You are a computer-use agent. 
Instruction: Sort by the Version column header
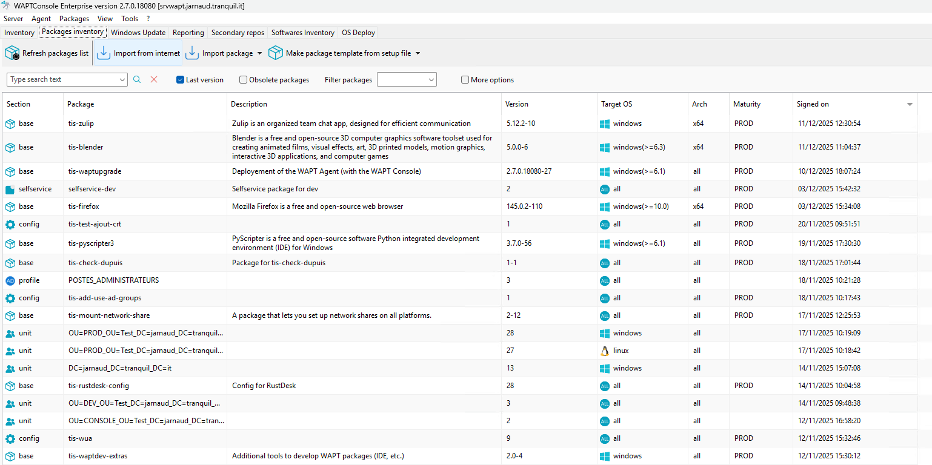click(549, 104)
